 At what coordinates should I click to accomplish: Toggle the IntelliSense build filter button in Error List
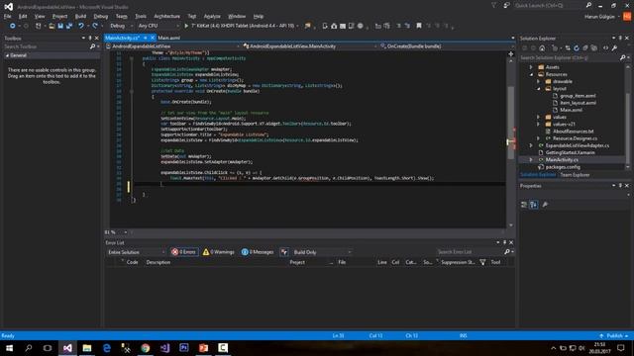pos(284,252)
